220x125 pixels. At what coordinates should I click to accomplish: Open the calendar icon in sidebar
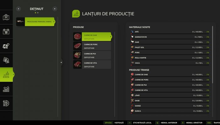click(6, 32)
